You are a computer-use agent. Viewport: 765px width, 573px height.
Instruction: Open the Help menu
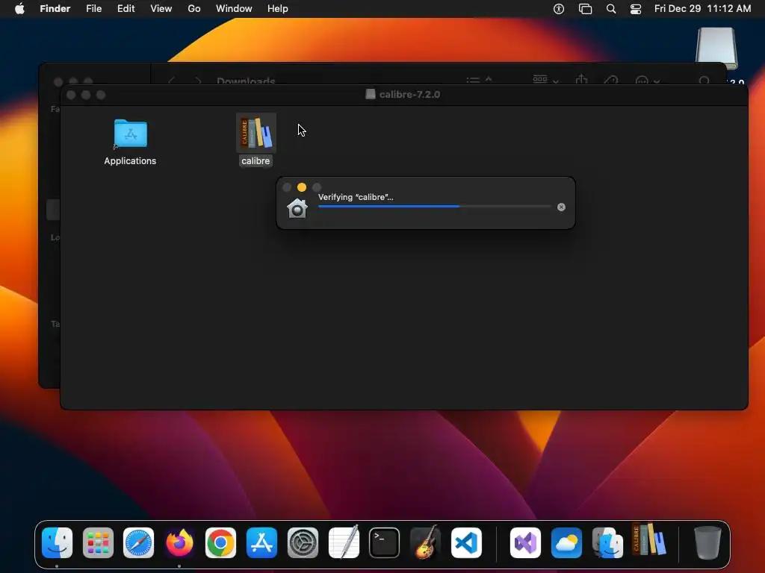[278, 9]
